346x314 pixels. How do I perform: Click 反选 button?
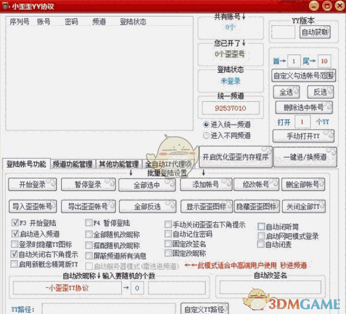point(320,92)
